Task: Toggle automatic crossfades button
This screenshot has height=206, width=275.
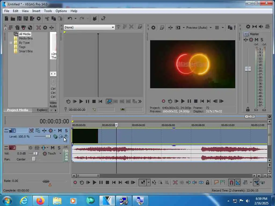Action: click(238, 182)
